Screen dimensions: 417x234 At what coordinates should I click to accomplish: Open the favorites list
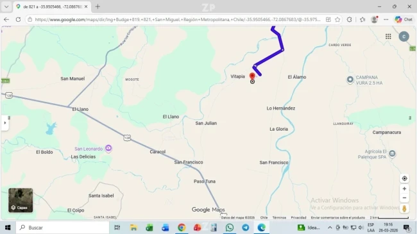[x=362, y=19]
